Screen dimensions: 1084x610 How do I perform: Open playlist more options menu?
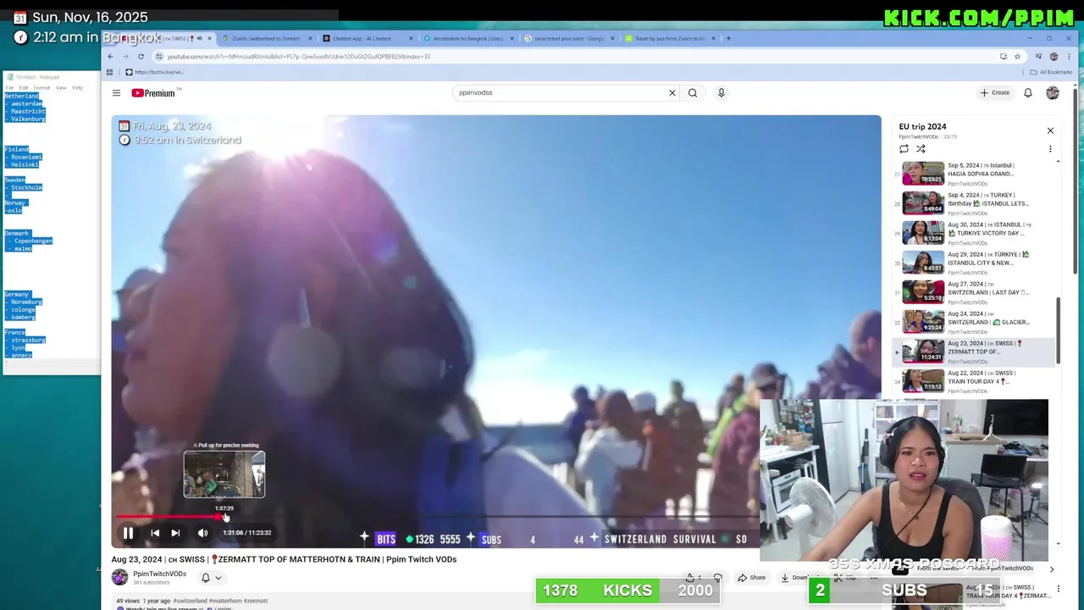pos(1050,149)
